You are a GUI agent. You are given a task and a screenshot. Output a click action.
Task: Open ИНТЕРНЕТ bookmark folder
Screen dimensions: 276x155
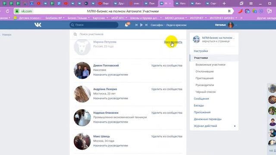[x=198, y=18]
